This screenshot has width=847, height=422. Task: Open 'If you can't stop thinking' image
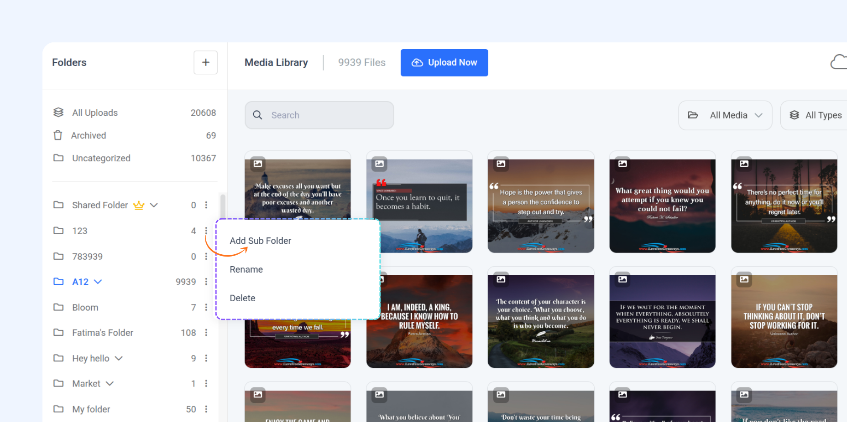pos(784,321)
